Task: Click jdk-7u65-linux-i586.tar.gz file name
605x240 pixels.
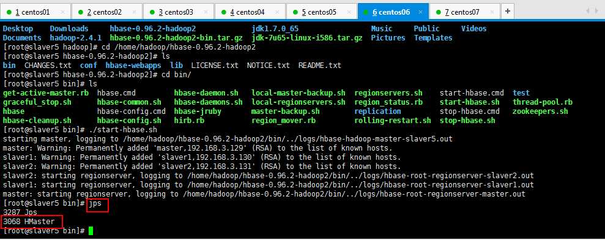Action: pyautogui.click(x=307, y=38)
